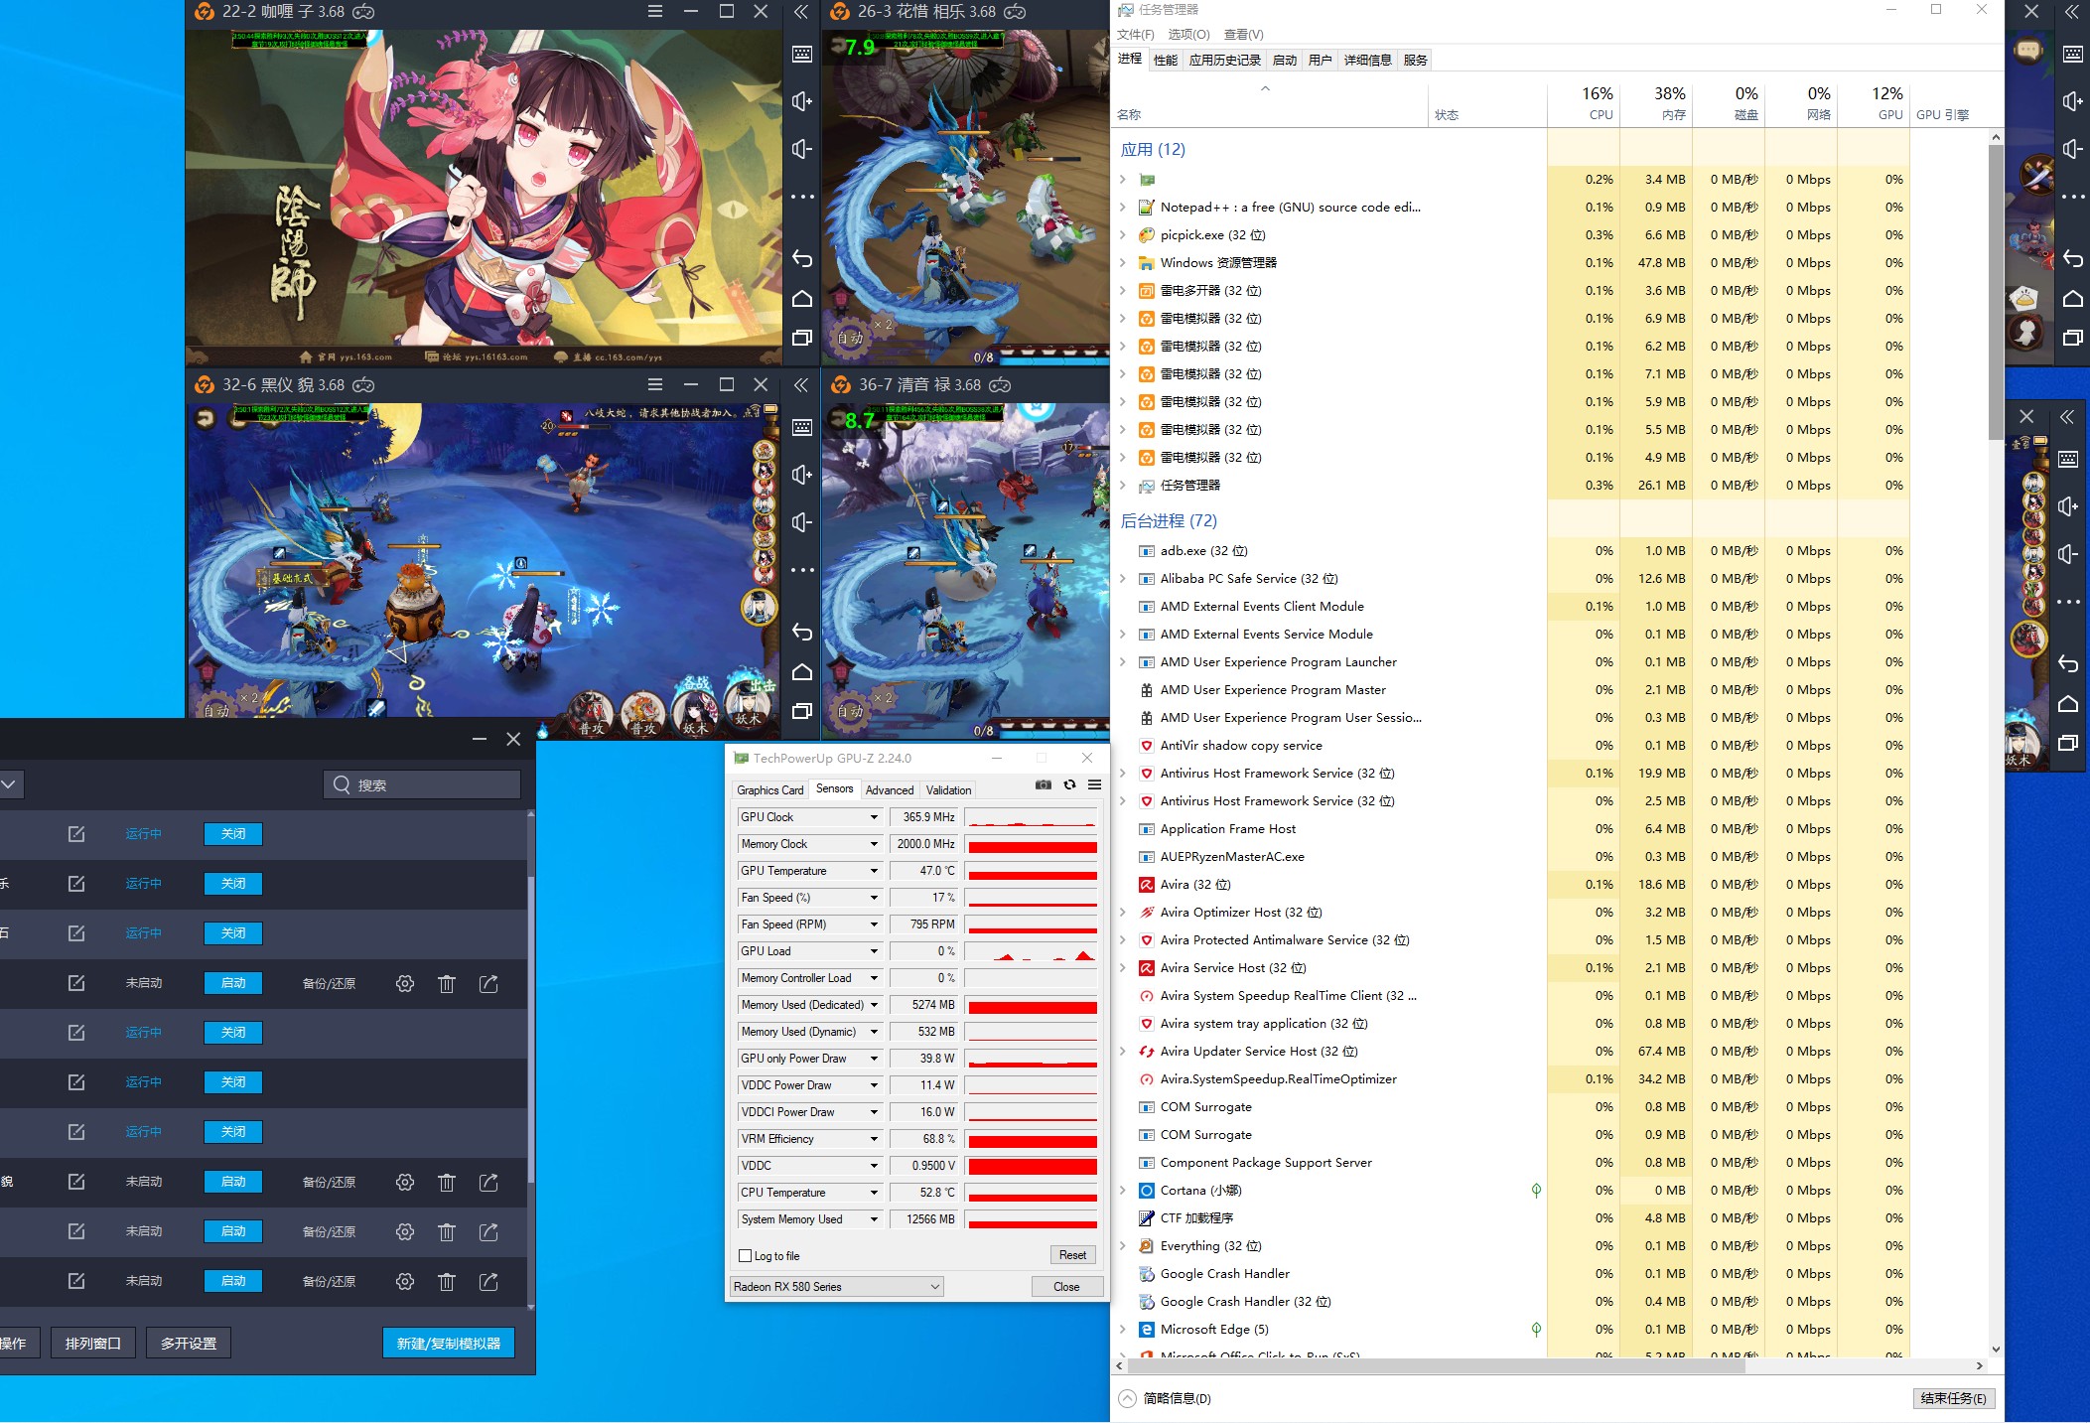Viewport: 2090px width, 1423px height.
Task: Switch to the 性能 tab in Task Manager
Action: coord(1165,61)
